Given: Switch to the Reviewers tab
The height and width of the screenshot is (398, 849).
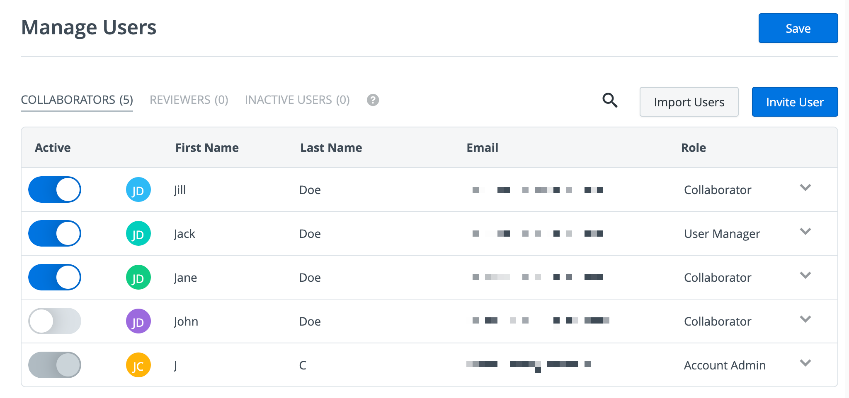Looking at the screenshot, I should pyautogui.click(x=189, y=100).
